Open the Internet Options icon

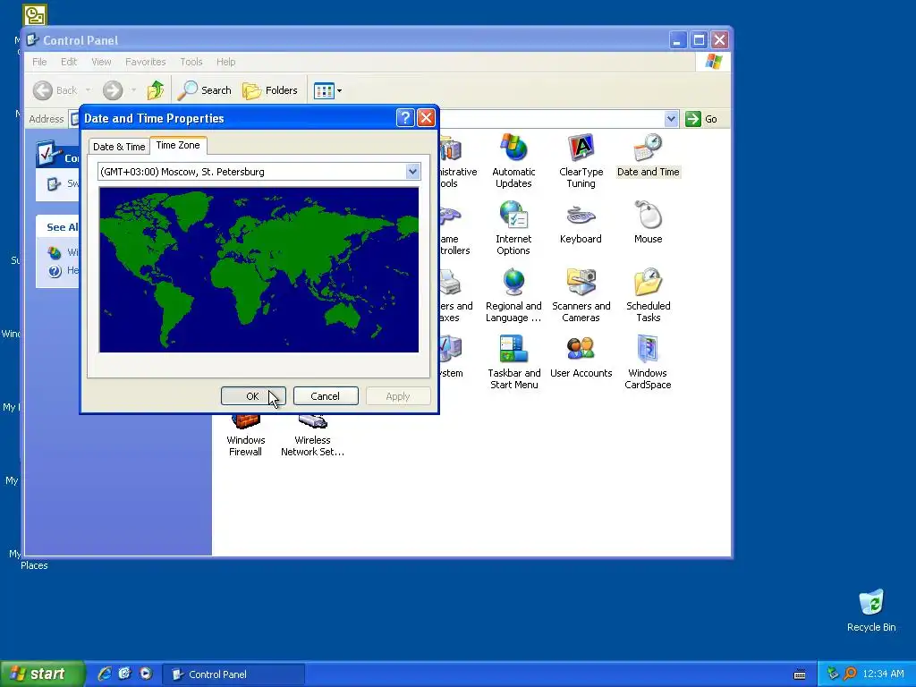coord(513,228)
